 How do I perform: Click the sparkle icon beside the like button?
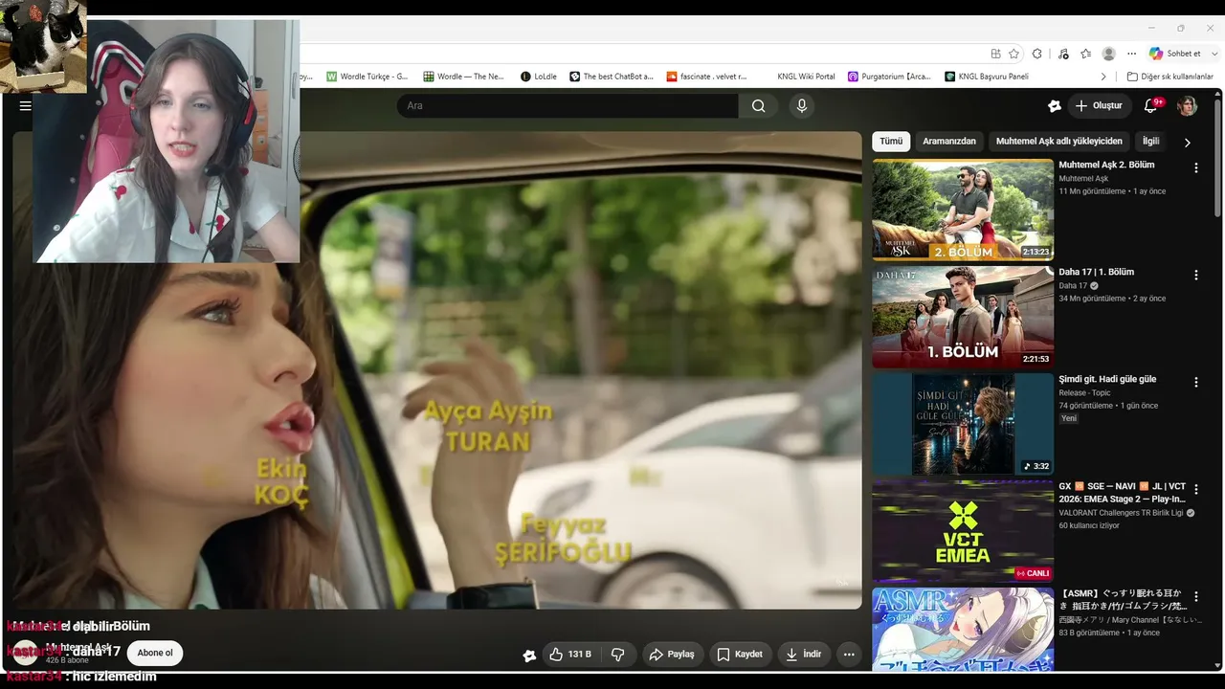[529, 656]
